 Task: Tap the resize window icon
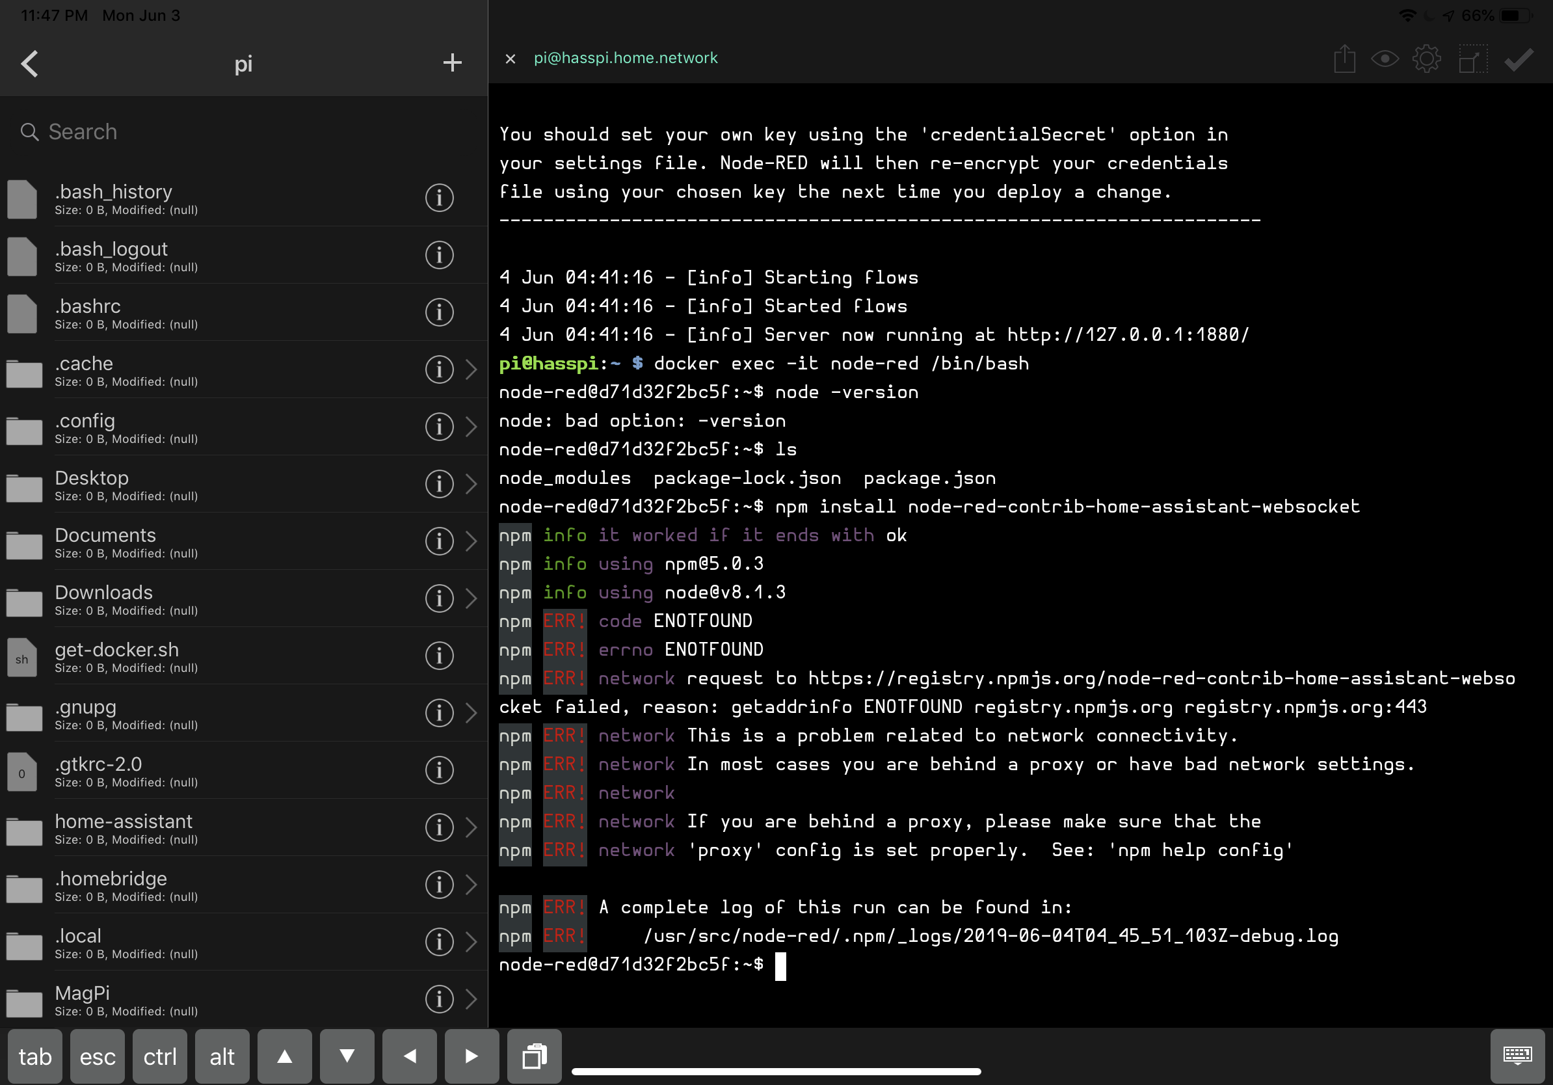tap(1472, 60)
